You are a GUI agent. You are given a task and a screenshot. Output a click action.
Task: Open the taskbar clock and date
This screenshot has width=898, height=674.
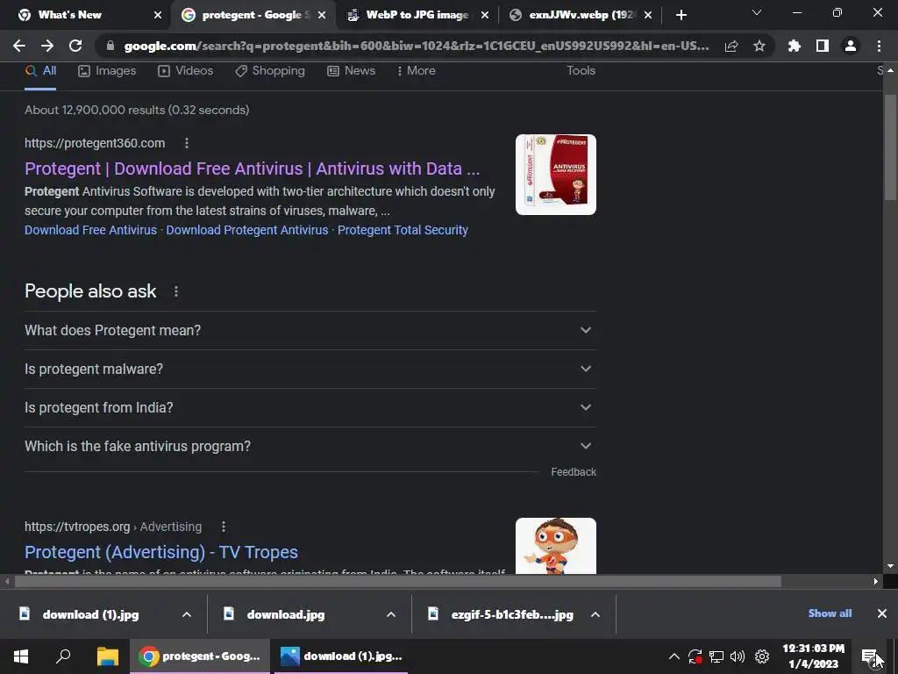pos(813,656)
